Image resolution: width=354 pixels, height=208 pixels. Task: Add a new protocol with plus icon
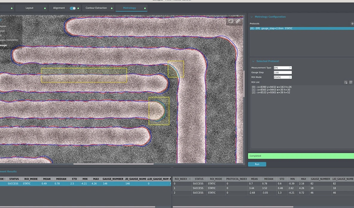pyautogui.click(x=352, y=24)
